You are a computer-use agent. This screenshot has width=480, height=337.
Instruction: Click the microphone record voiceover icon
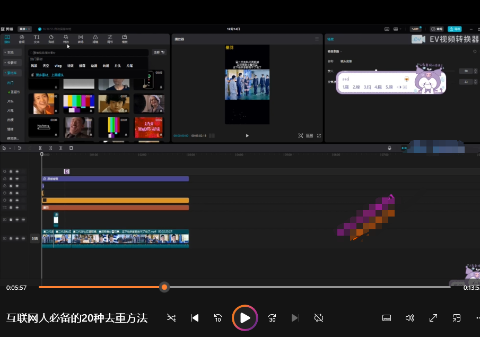(x=389, y=148)
